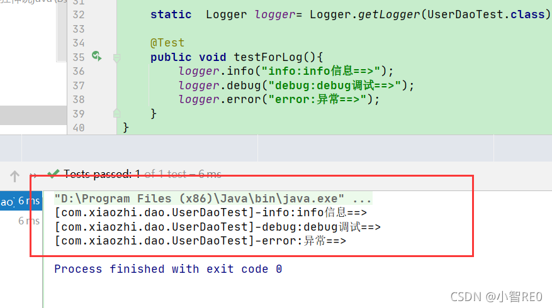Screen dimensions: 552x308
Task: Click the run test gutter icon at line 35
Action: [x=97, y=56]
